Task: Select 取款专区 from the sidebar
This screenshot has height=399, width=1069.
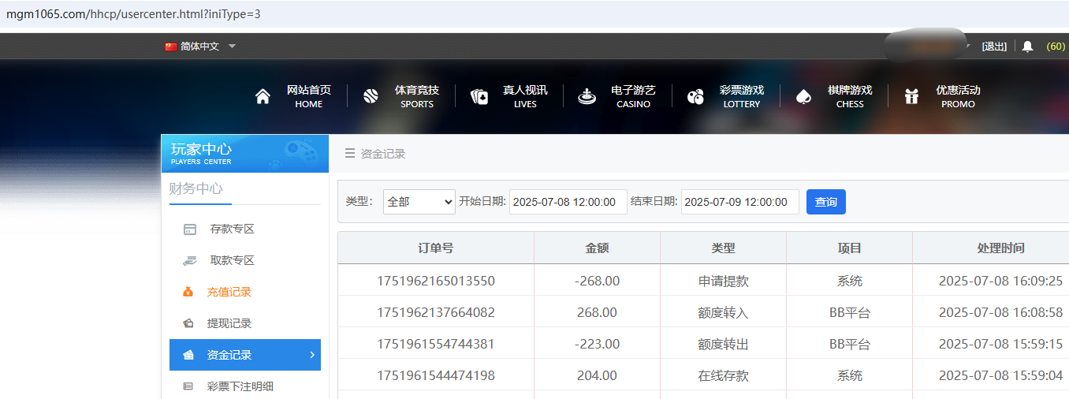Action: [x=231, y=261]
